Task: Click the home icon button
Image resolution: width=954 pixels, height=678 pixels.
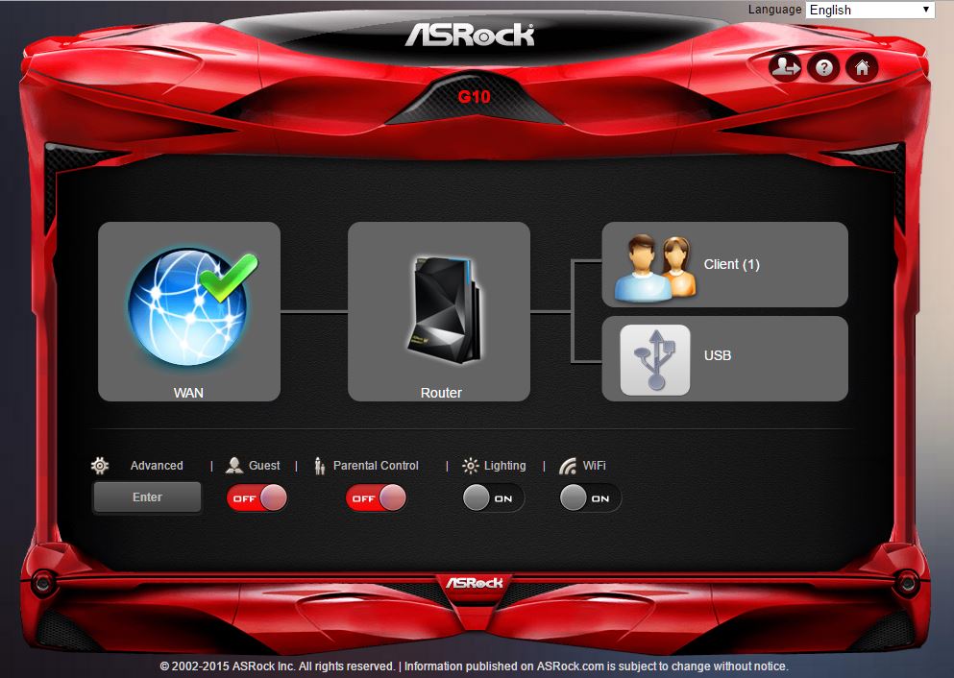Action: tap(862, 67)
